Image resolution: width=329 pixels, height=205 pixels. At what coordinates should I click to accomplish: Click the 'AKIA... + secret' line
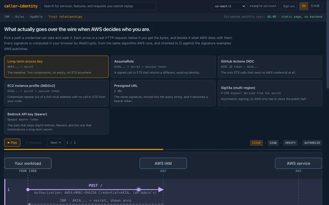coord(20,67)
